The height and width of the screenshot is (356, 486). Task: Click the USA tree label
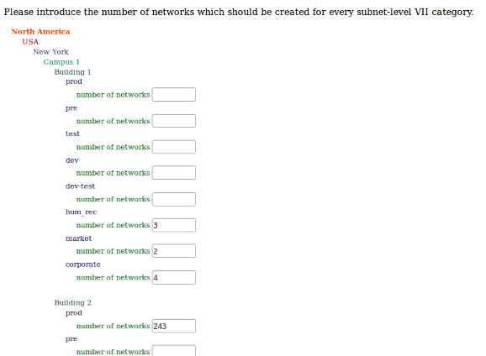click(x=30, y=42)
